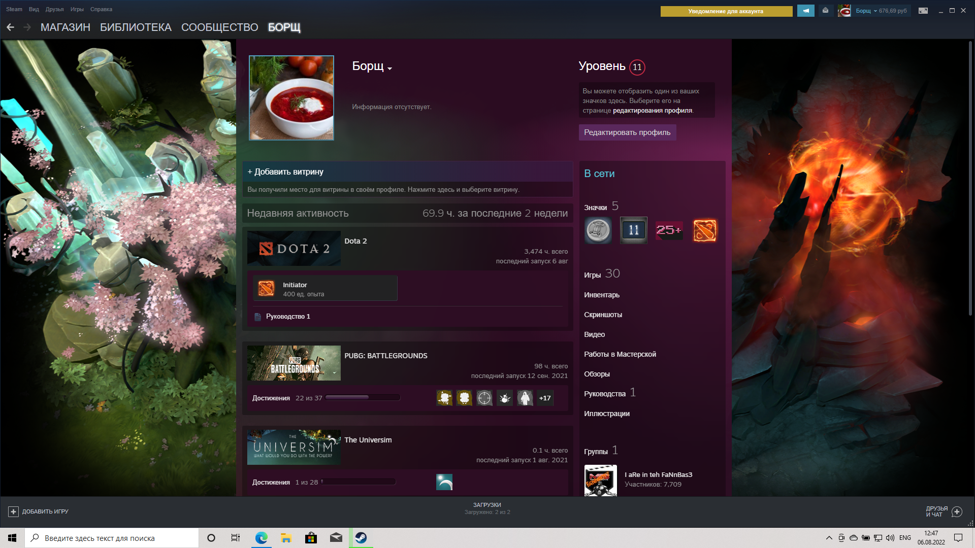Open the Скриншоты link
The height and width of the screenshot is (548, 975).
click(603, 315)
